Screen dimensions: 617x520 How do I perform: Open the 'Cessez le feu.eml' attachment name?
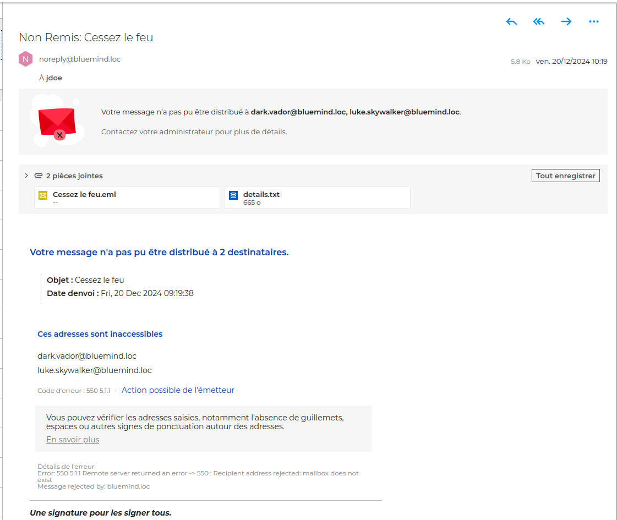(84, 194)
